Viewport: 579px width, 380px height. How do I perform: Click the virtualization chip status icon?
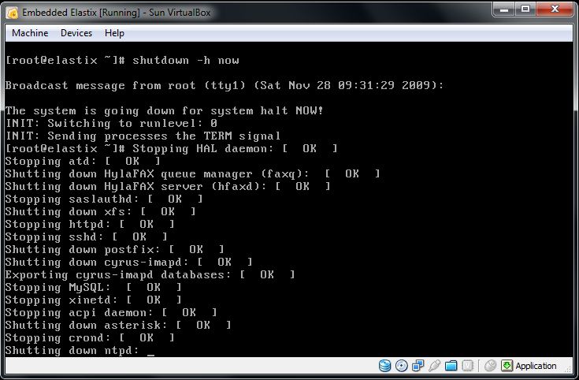pyautogui.click(x=467, y=366)
